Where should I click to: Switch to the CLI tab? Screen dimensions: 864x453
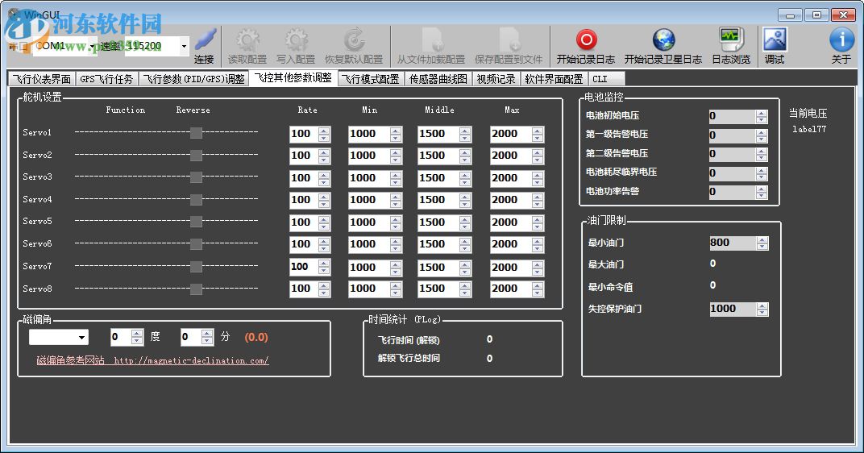tap(605, 79)
